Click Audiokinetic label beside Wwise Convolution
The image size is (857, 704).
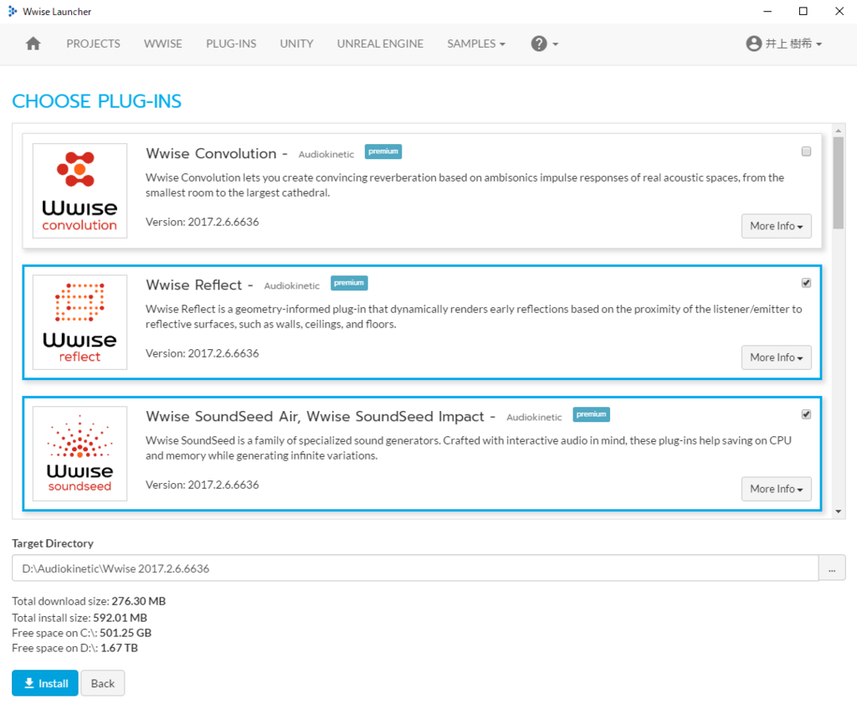(x=326, y=155)
